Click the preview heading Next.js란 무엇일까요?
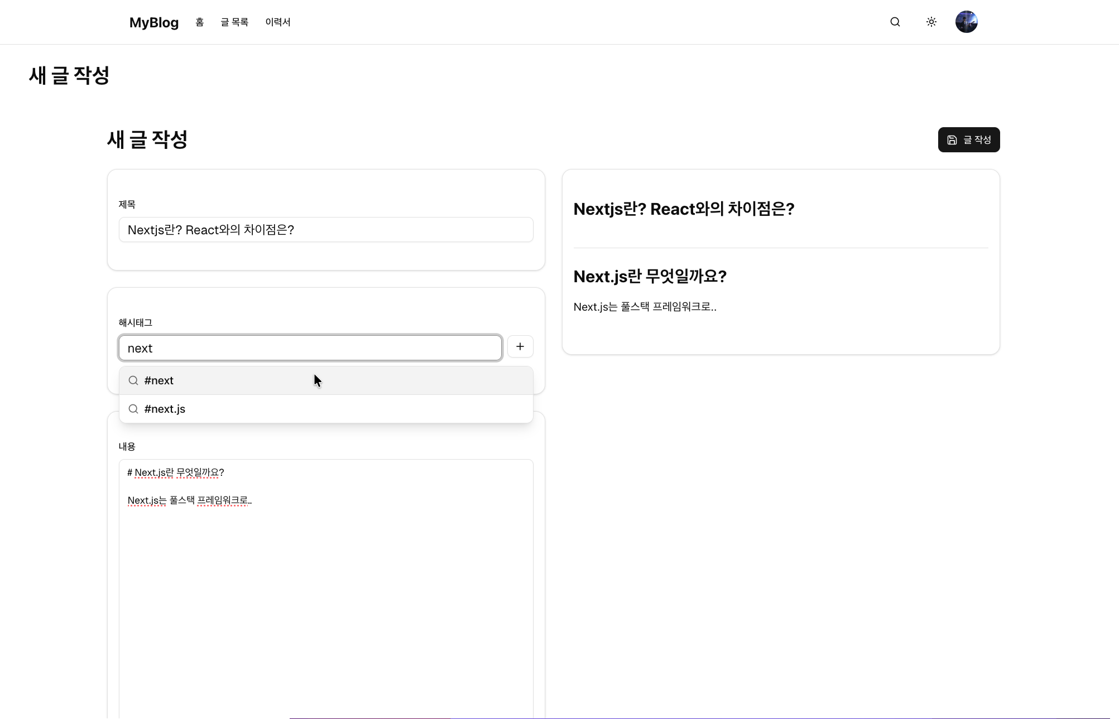 [650, 277]
